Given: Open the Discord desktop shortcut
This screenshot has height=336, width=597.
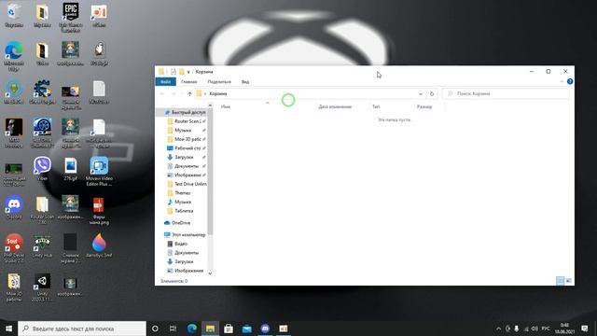Looking at the screenshot, I should [x=14, y=207].
